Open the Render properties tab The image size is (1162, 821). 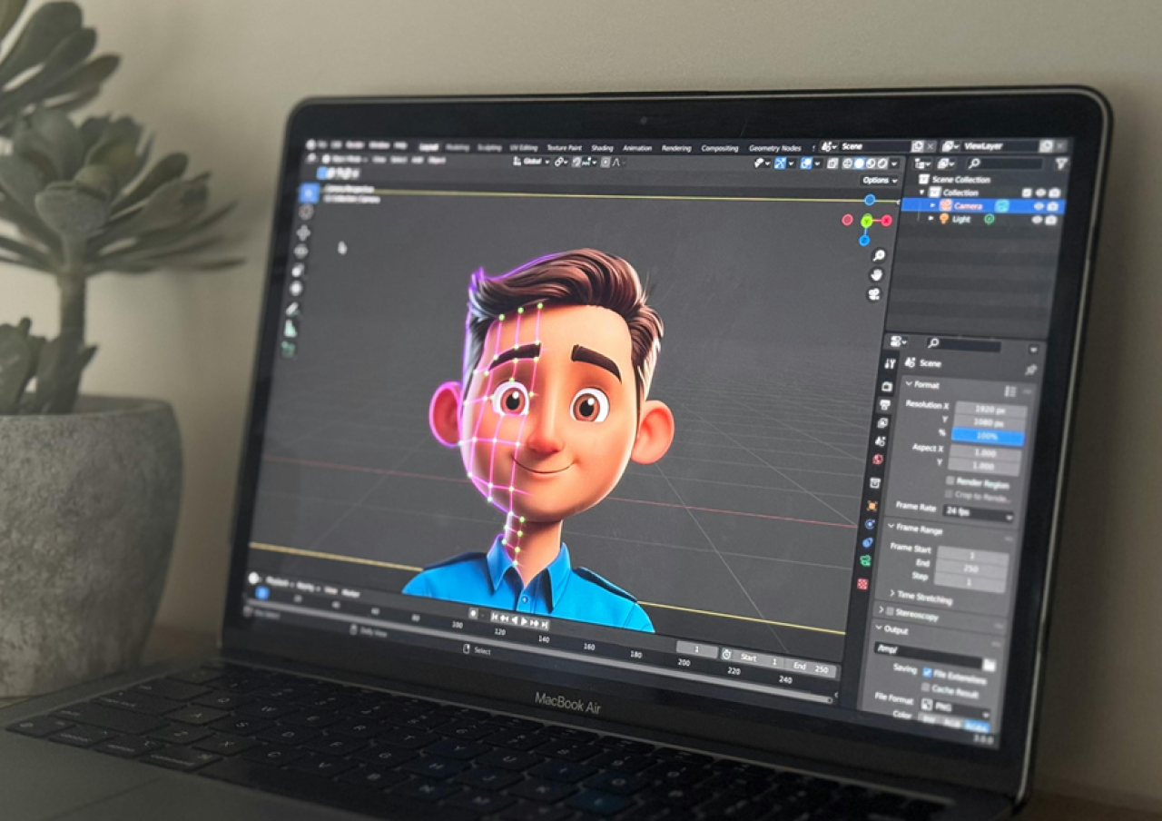click(x=887, y=386)
